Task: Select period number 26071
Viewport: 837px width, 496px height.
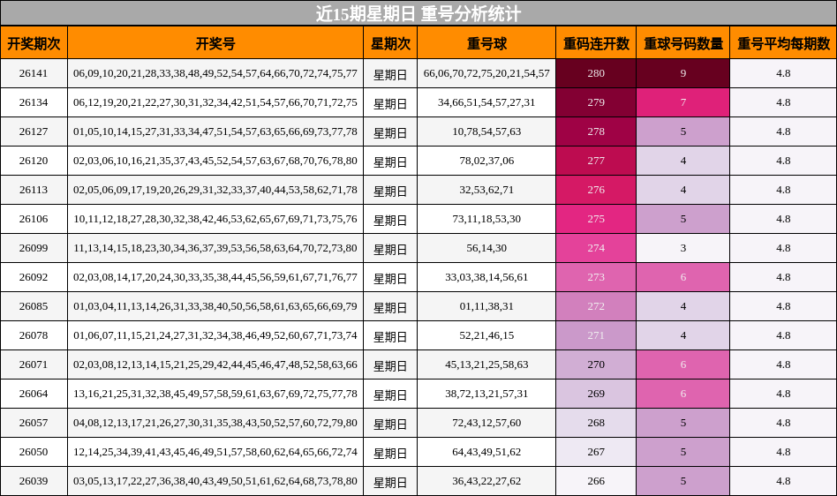Action: (34, 364)
